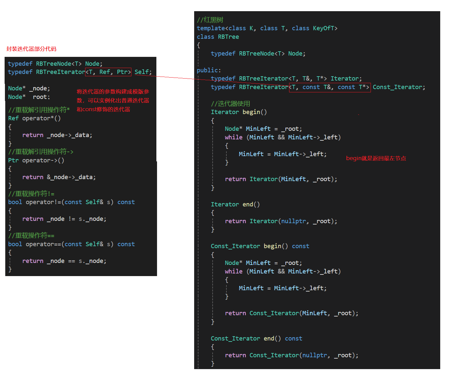Select the "class RBTree" declaration
The height and width of the screenshot is (376, 455).
click(218, 37)
